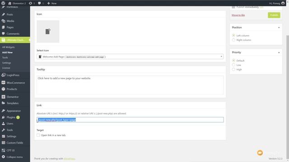This screenshot has height=162, width=289.
Task: Click the Collapse menu arrow icon
Action: [x=3, y=157]
